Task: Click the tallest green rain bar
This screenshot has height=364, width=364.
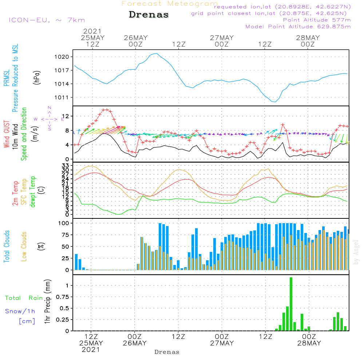Action: (291, 304)
